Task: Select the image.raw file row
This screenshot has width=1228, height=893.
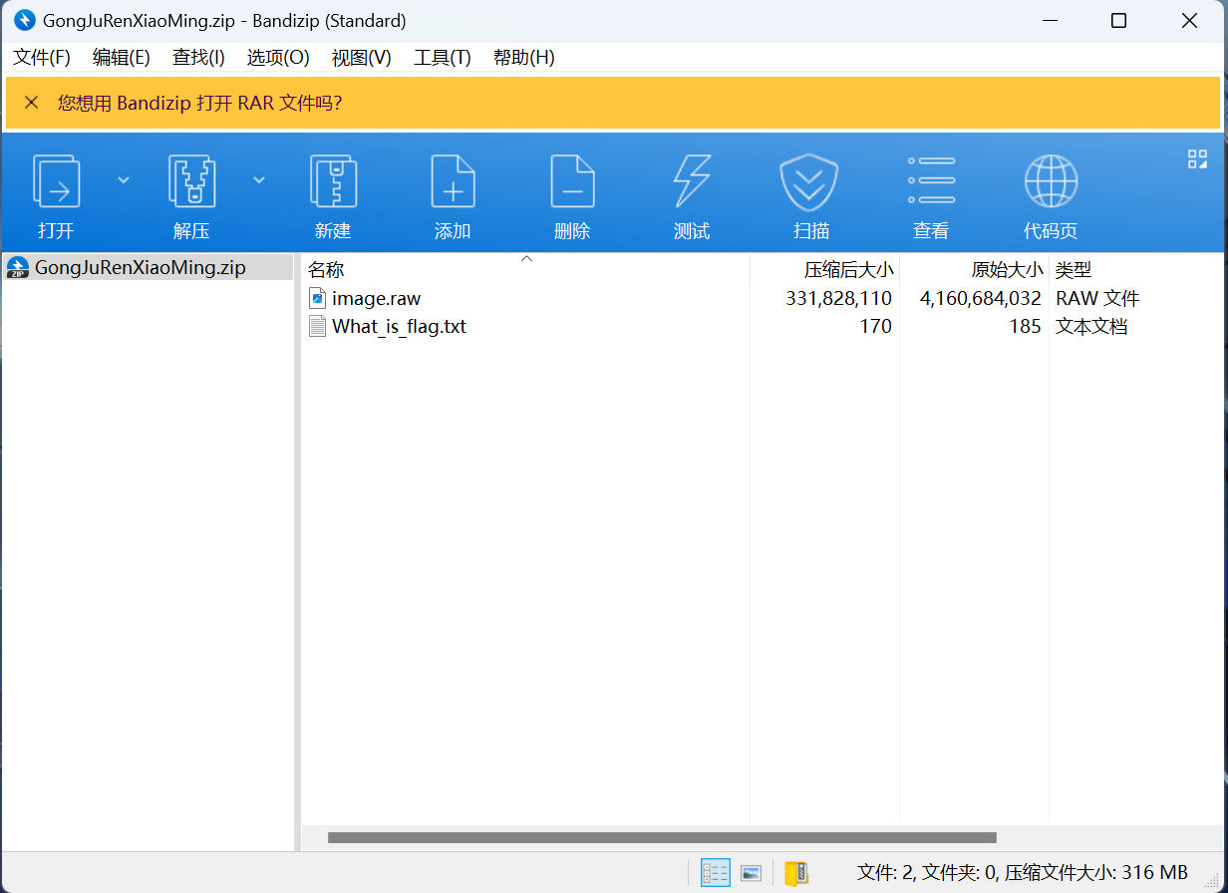Action: point(764,298)
